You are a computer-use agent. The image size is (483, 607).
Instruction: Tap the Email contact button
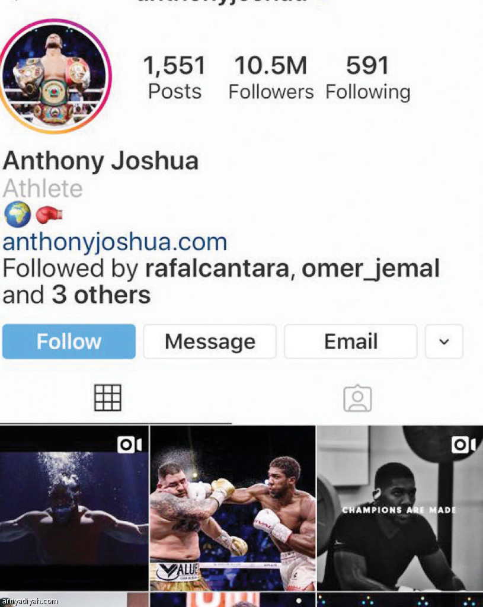click(351, 341)
